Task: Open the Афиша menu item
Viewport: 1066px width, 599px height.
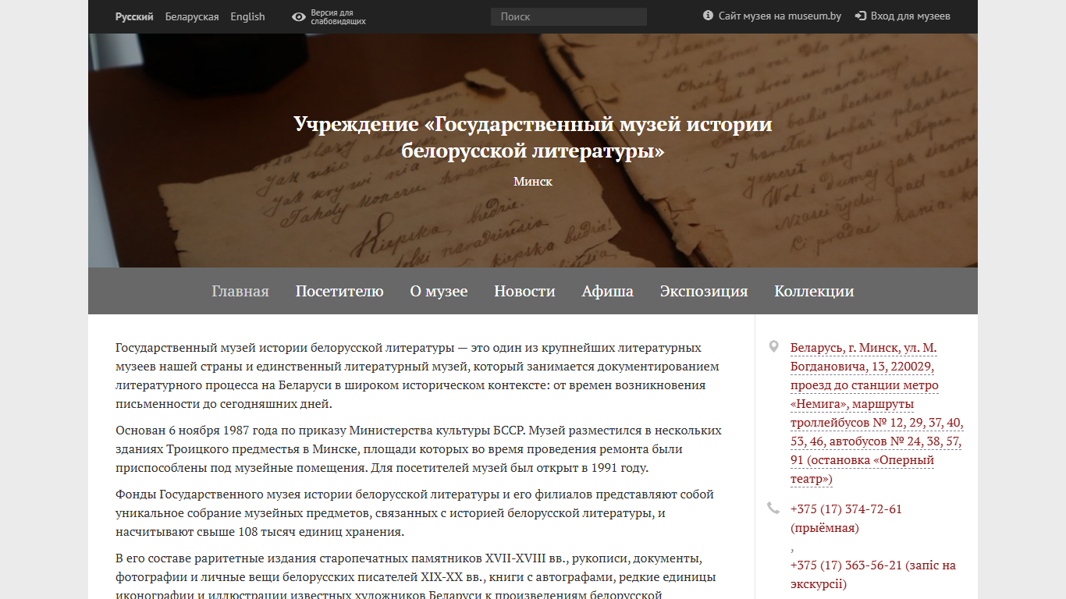Action: point(607,291)
